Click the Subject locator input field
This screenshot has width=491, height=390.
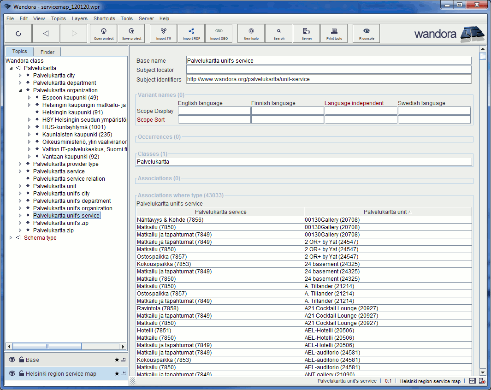(x=328, y=69)
